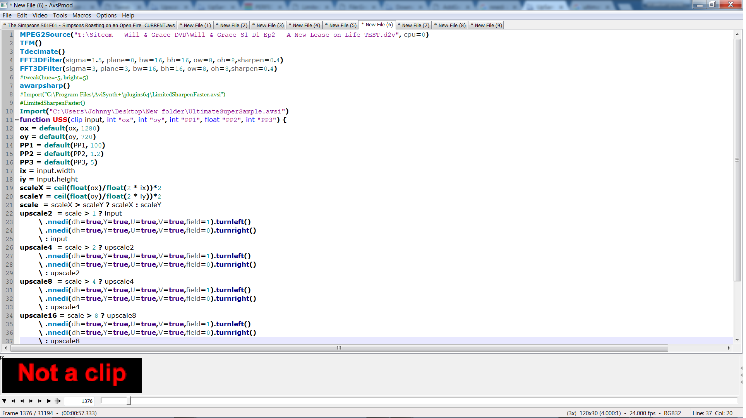Image resolution: width=746 pixels, height=418 pixels.
Task: Click the video frame seek slider handle
Action: coord(129,401)
